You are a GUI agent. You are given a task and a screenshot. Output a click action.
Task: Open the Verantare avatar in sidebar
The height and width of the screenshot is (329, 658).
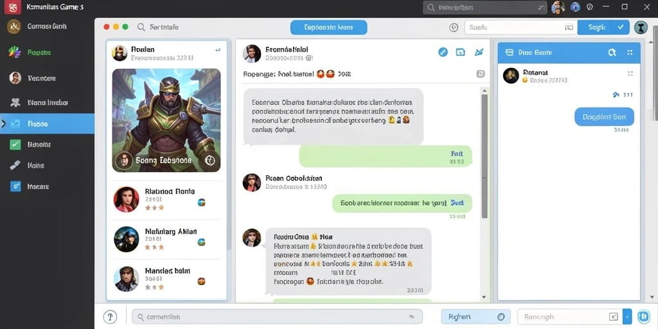click(x=15, y=78)
